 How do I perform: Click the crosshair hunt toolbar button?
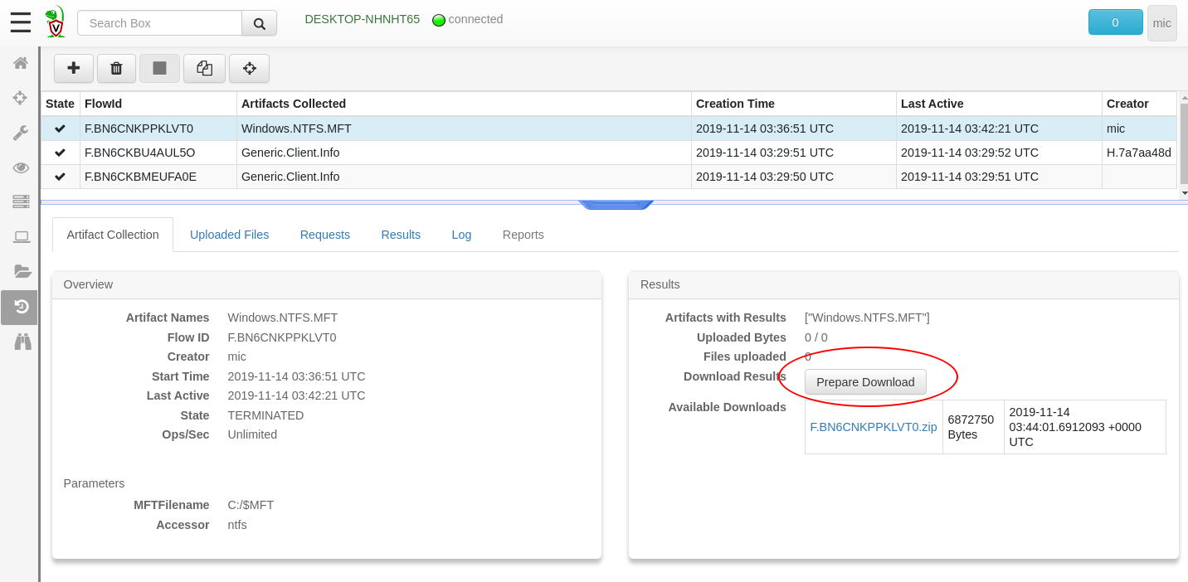(249, 68)
